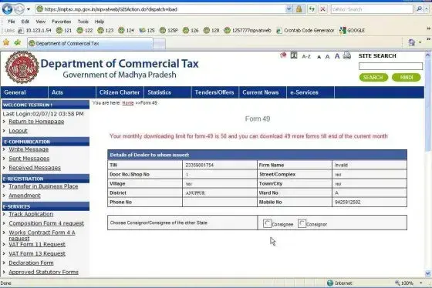
Task: Open the 122 bookmark in the Links bar
Action: 85,30
